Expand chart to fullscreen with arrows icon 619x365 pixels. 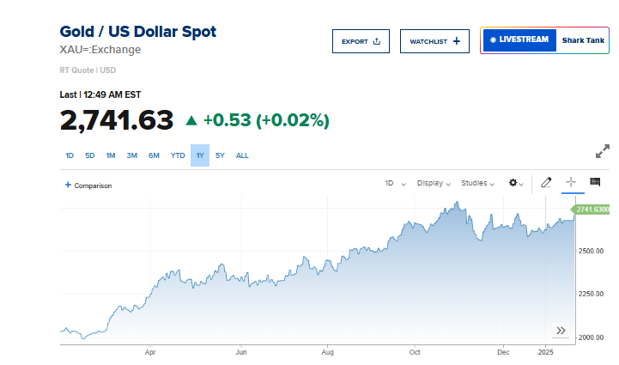point(602,152)
